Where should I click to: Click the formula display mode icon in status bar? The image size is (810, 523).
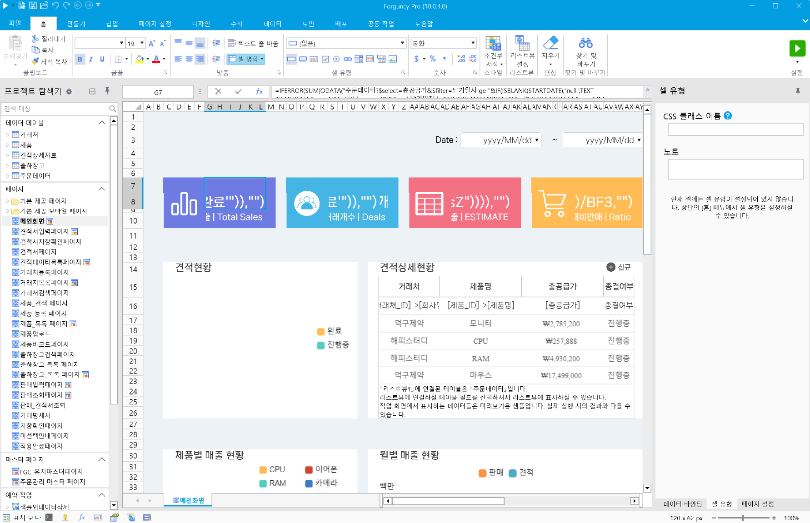(x=82, y=517)
